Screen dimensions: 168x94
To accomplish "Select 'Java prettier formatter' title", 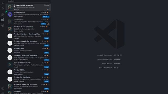I will [x=23, y=63].
